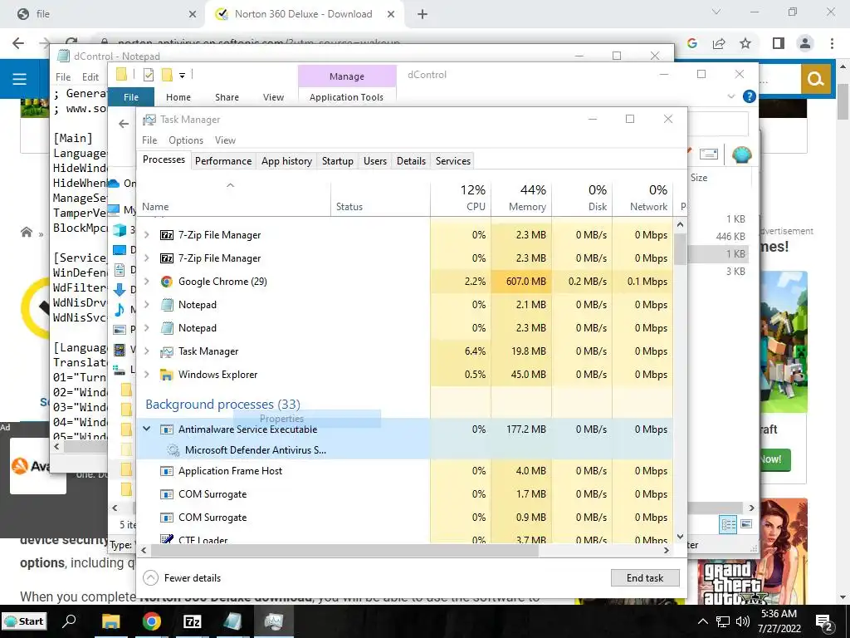Sort processes by CPU column
The height and width of the screenshot is (638, 850).
pyautogui.click(x=461, y=198)
